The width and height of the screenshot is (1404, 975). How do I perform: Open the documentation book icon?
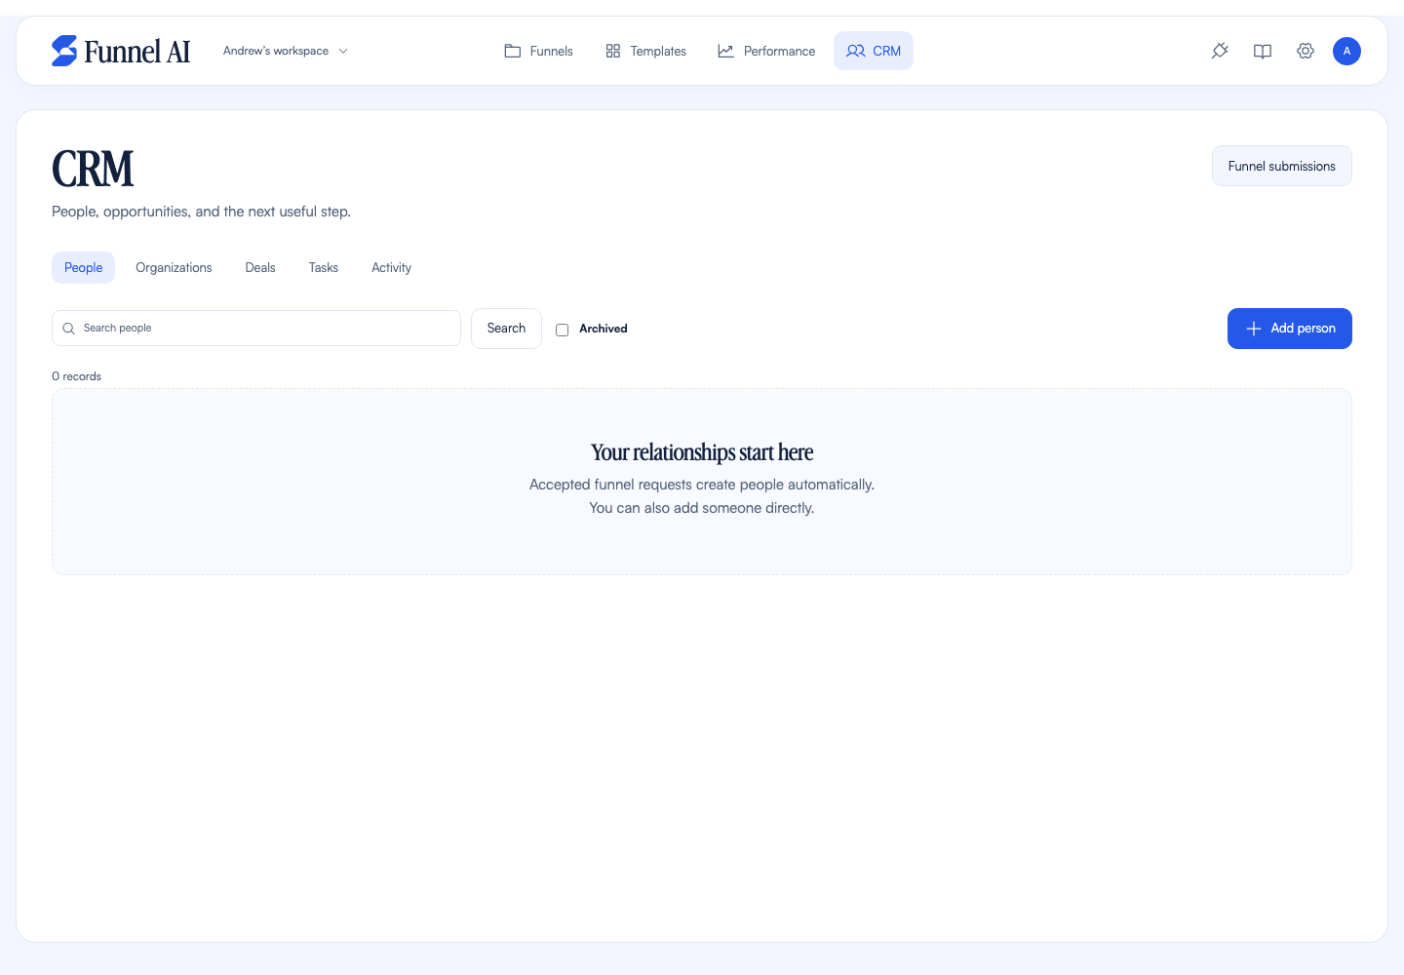[1263, 51]
